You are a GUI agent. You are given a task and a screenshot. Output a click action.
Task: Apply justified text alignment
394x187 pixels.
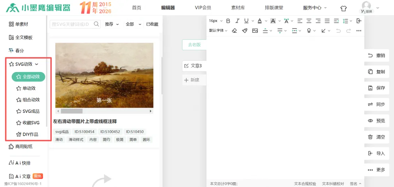[x=327, y=21]
